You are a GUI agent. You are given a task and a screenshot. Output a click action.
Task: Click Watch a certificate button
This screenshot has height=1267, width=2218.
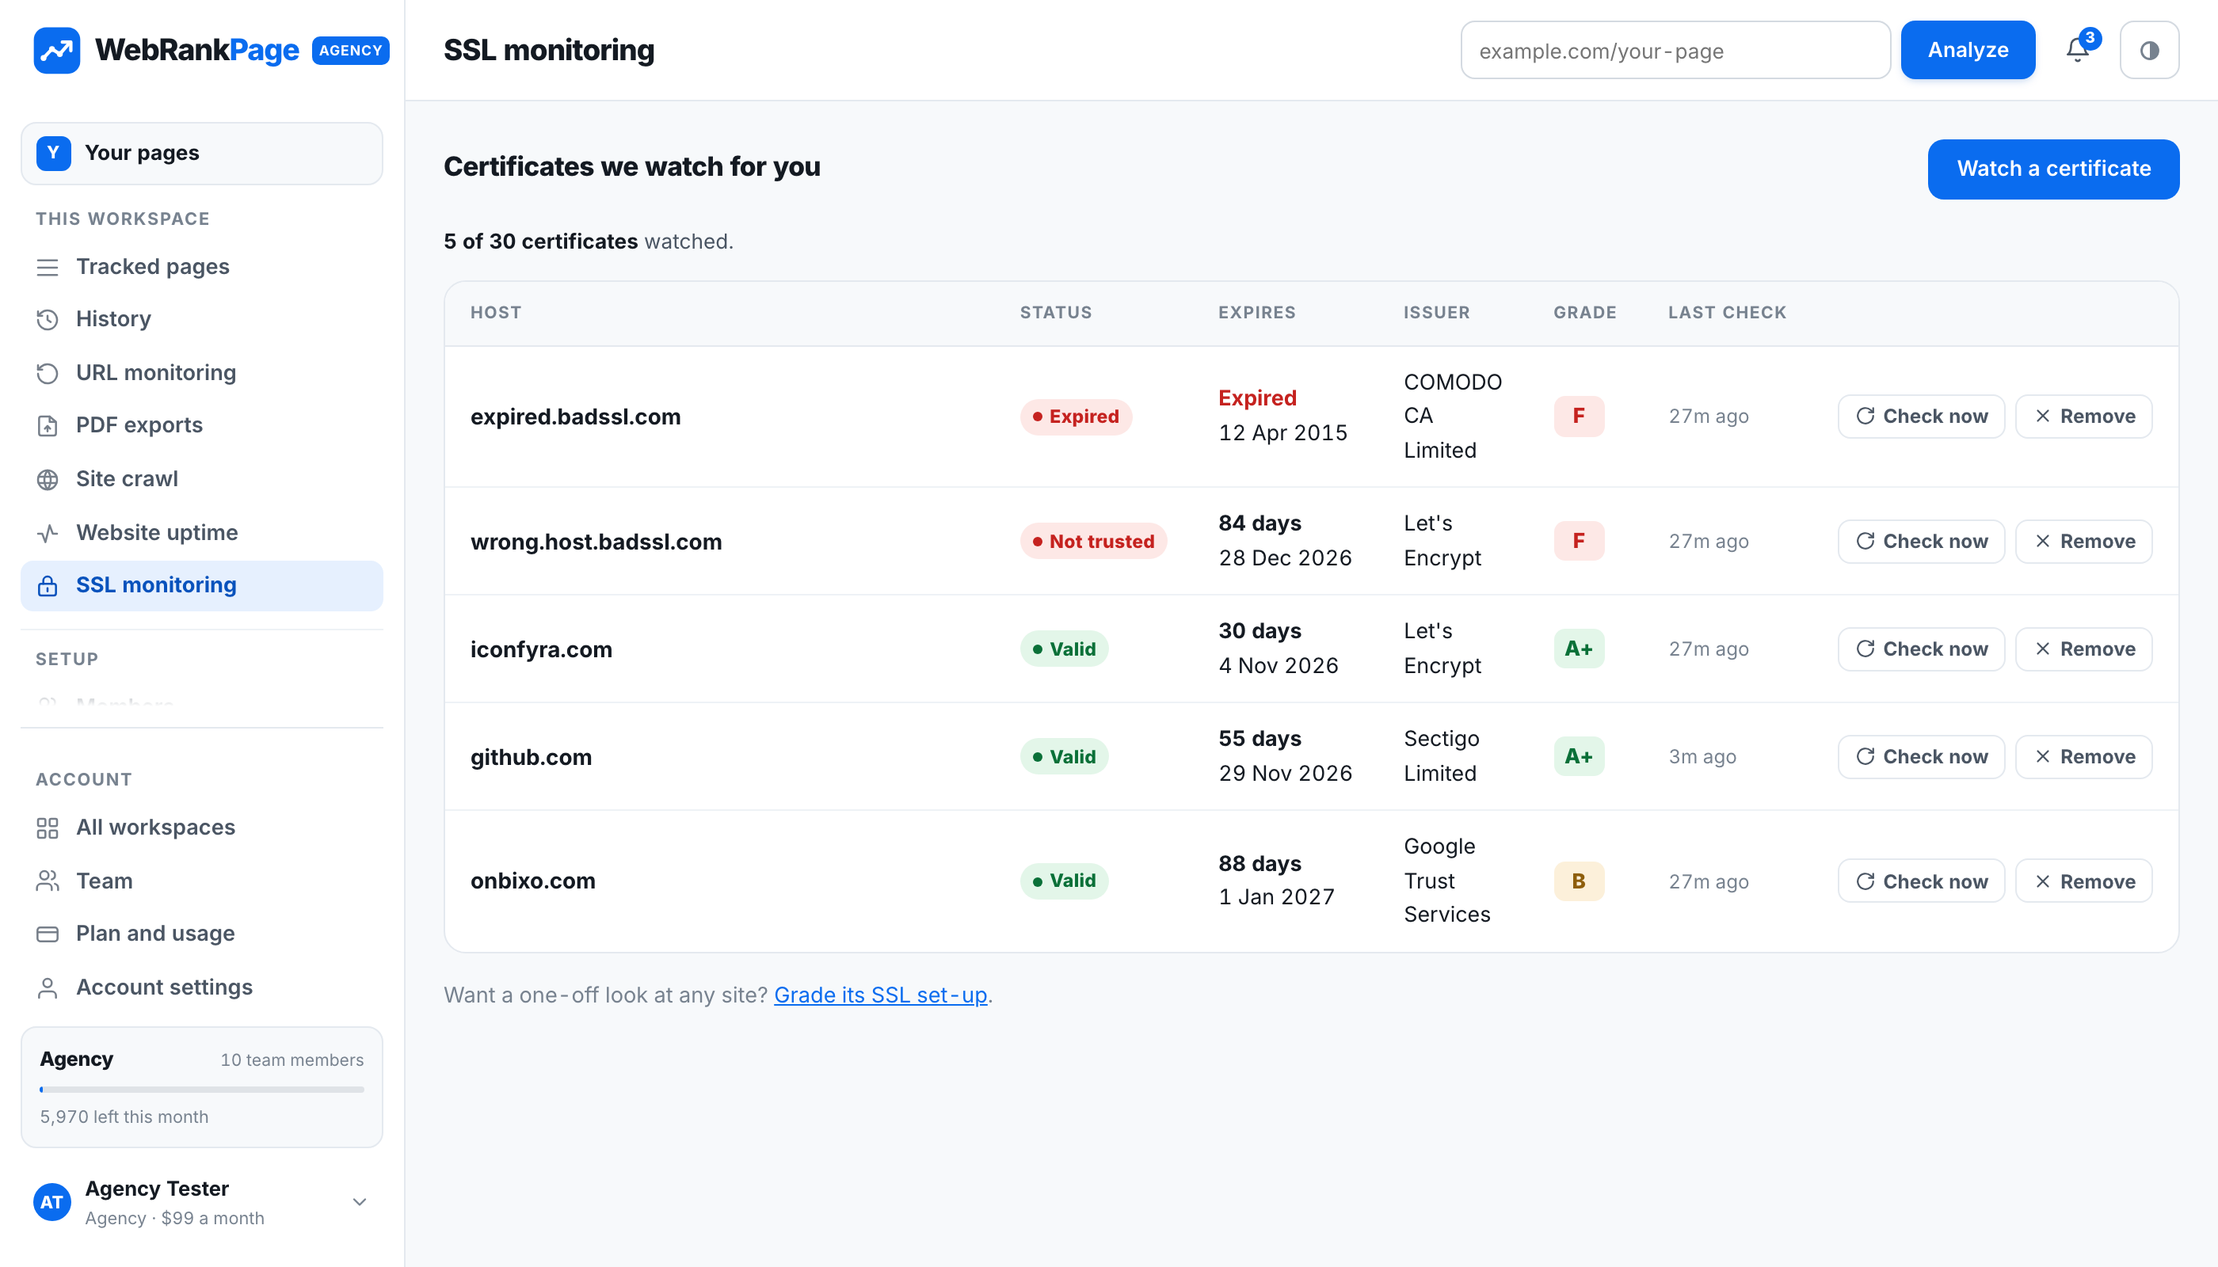(2053, 169)
